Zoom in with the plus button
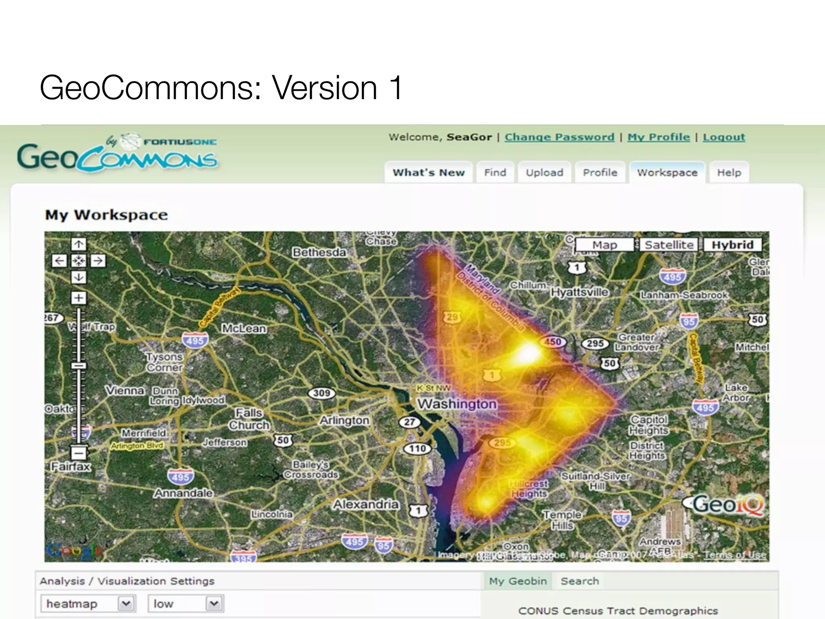Screen dimensions: 825x619 [x=79, y=298]
